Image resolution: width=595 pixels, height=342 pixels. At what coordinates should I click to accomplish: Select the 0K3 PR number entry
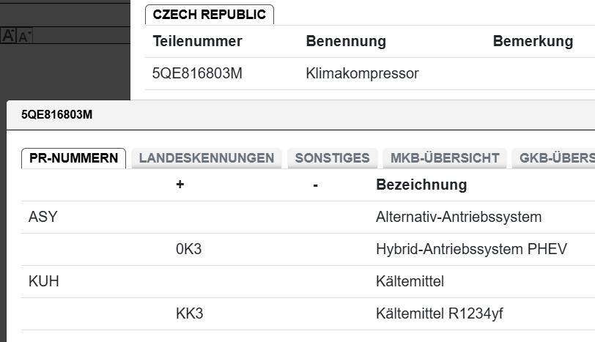[x=188, y=249]
